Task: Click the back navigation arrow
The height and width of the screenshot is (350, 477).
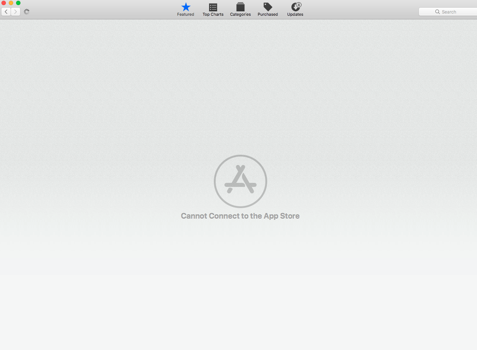Action: (x=6, y=12)
